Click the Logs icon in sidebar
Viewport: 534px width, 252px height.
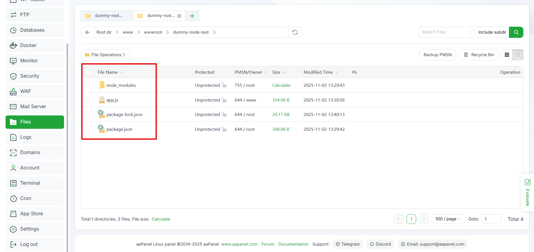[x=13, y=137]
